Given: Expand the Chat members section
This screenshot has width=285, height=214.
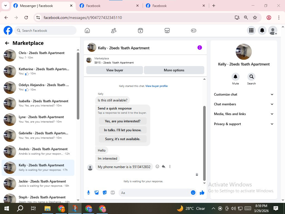Looking at the screenshot, I should (x=244, y=104).
